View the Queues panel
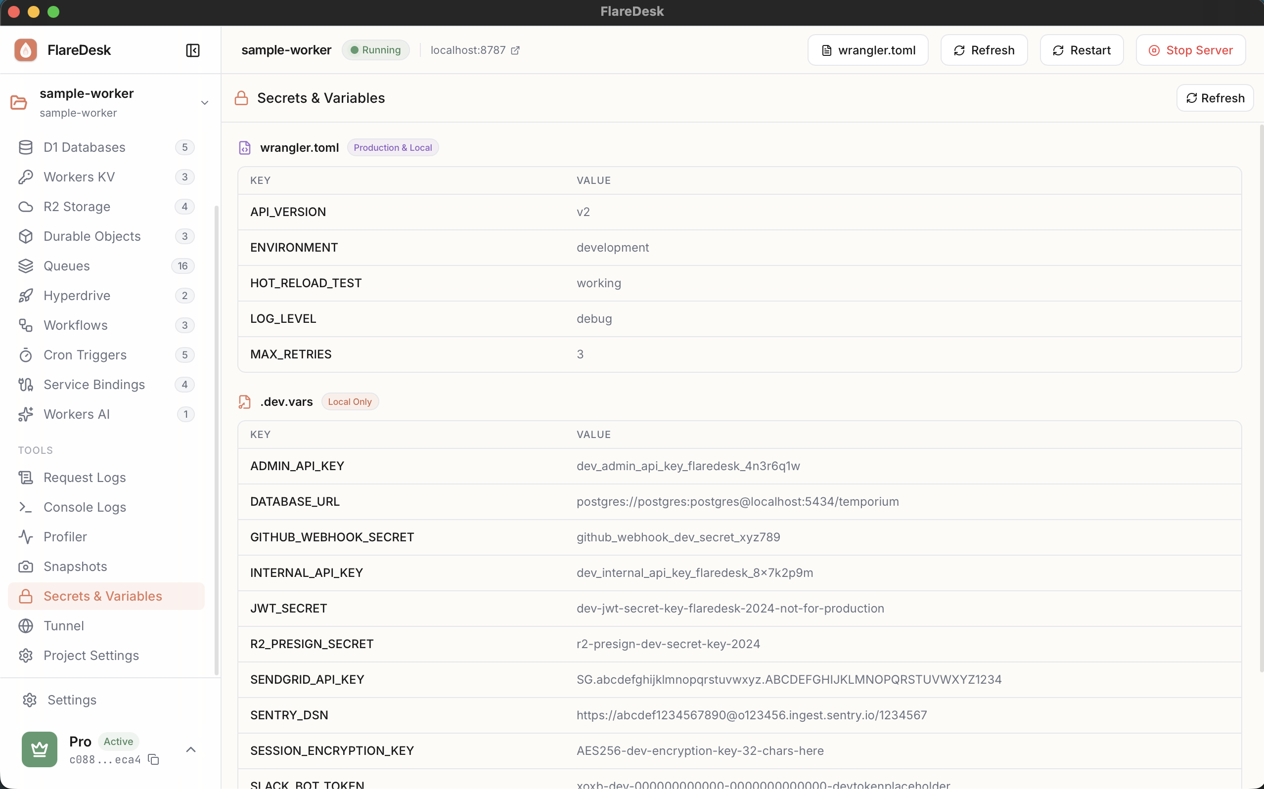 67,266
